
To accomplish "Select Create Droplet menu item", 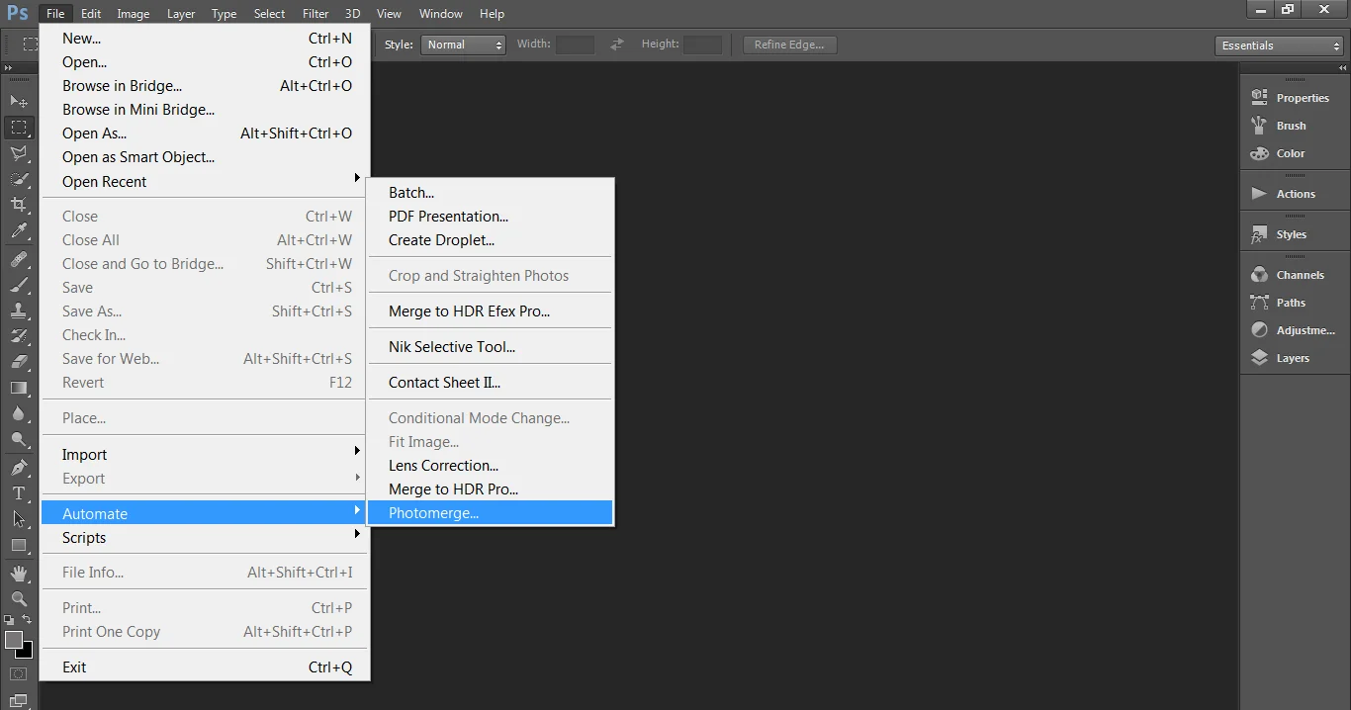I will point(491,240).
